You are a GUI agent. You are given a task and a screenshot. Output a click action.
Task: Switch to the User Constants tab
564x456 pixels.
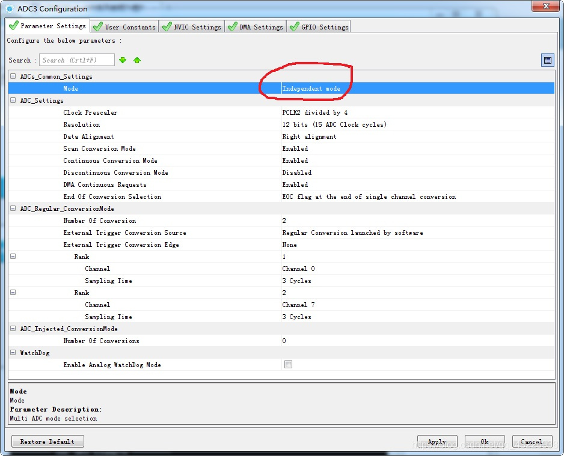[x=124, y=26]
